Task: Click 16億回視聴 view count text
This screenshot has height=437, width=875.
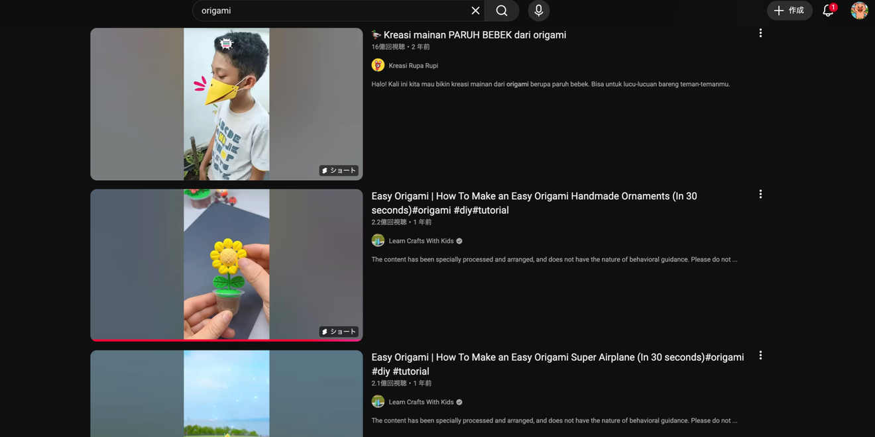Action: pos(388,47)
